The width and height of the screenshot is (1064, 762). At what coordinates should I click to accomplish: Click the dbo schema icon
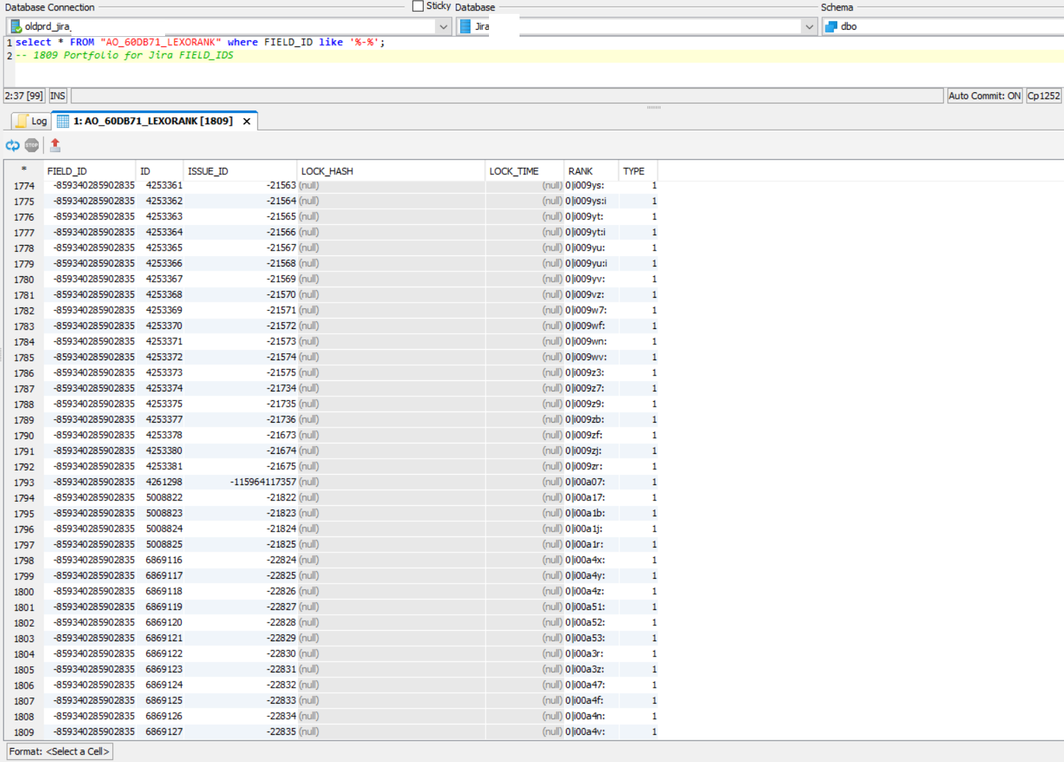(x=831, y=27)
